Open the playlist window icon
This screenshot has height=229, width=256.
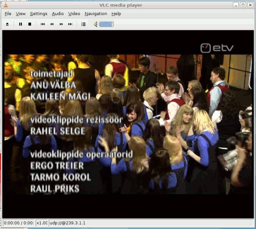(x=84, y=24)
